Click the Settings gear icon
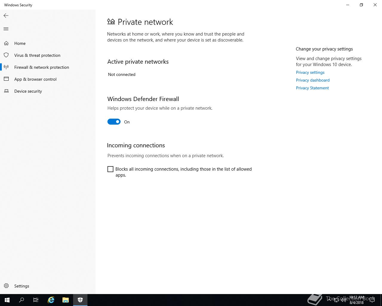Viewport: 382px width, 306px height. click(6, 286)
